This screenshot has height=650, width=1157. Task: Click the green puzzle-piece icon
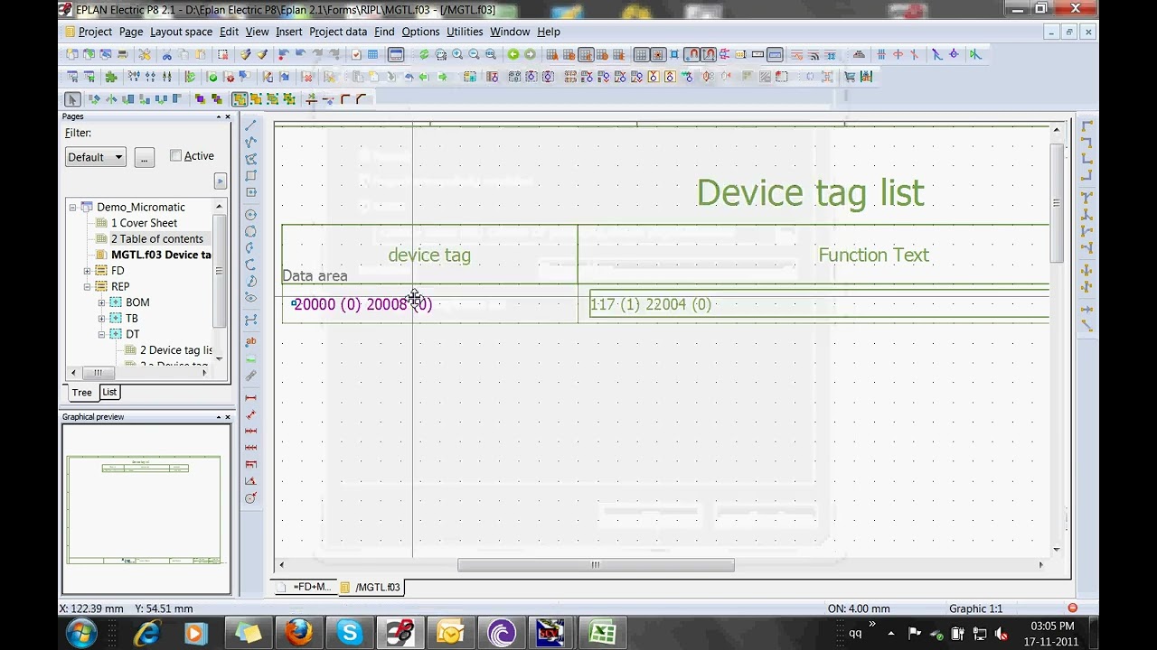110,77
